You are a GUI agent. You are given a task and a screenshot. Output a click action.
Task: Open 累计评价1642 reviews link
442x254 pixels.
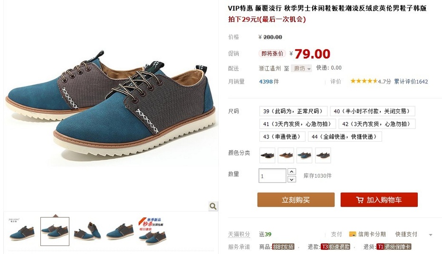411,82
